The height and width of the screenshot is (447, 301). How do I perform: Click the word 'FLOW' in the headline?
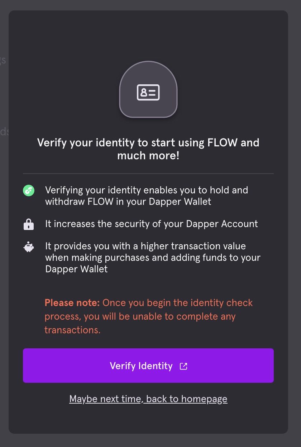222,143
